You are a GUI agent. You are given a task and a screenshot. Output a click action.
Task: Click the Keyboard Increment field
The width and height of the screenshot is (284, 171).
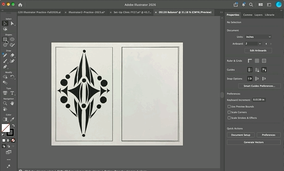click(x=259, y=100)
